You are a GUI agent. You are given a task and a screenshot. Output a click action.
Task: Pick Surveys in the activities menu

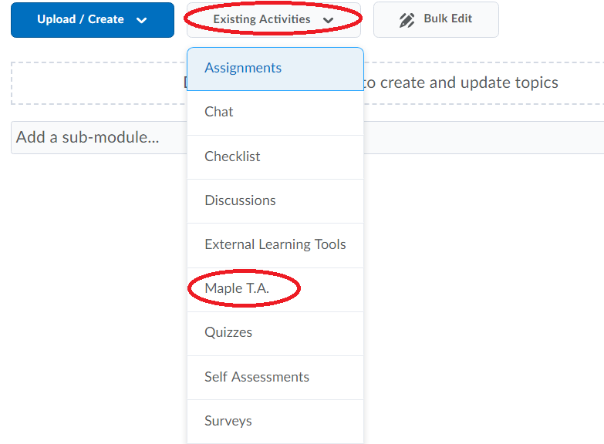(x=228, y=421)
